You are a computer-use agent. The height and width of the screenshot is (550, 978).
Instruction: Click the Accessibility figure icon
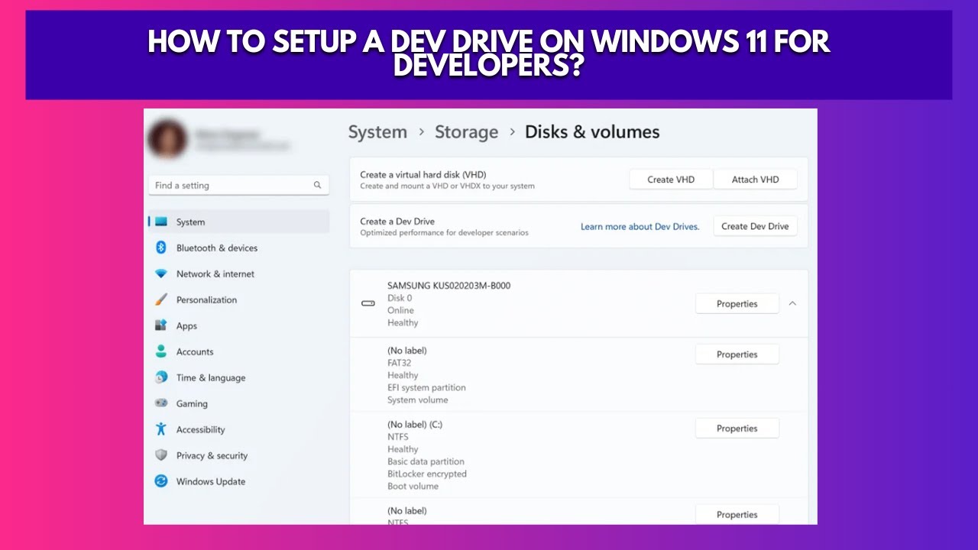tap(161, 429)
